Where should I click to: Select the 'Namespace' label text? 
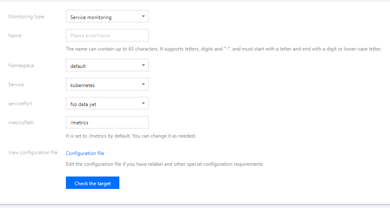click(21, 65)
